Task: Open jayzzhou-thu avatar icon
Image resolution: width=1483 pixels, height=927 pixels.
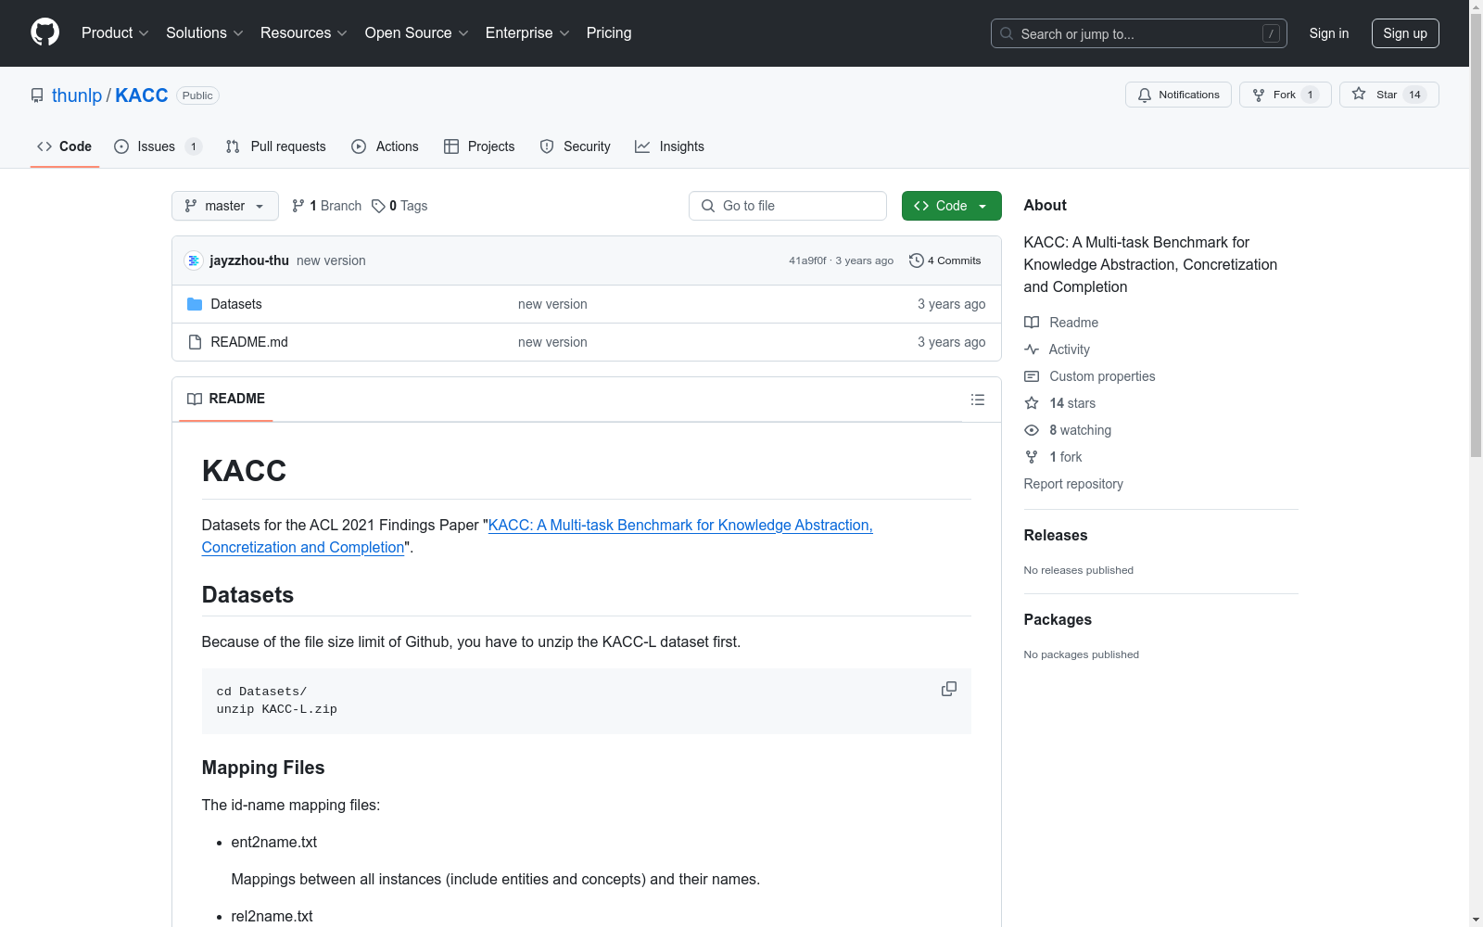Action: 194,260
